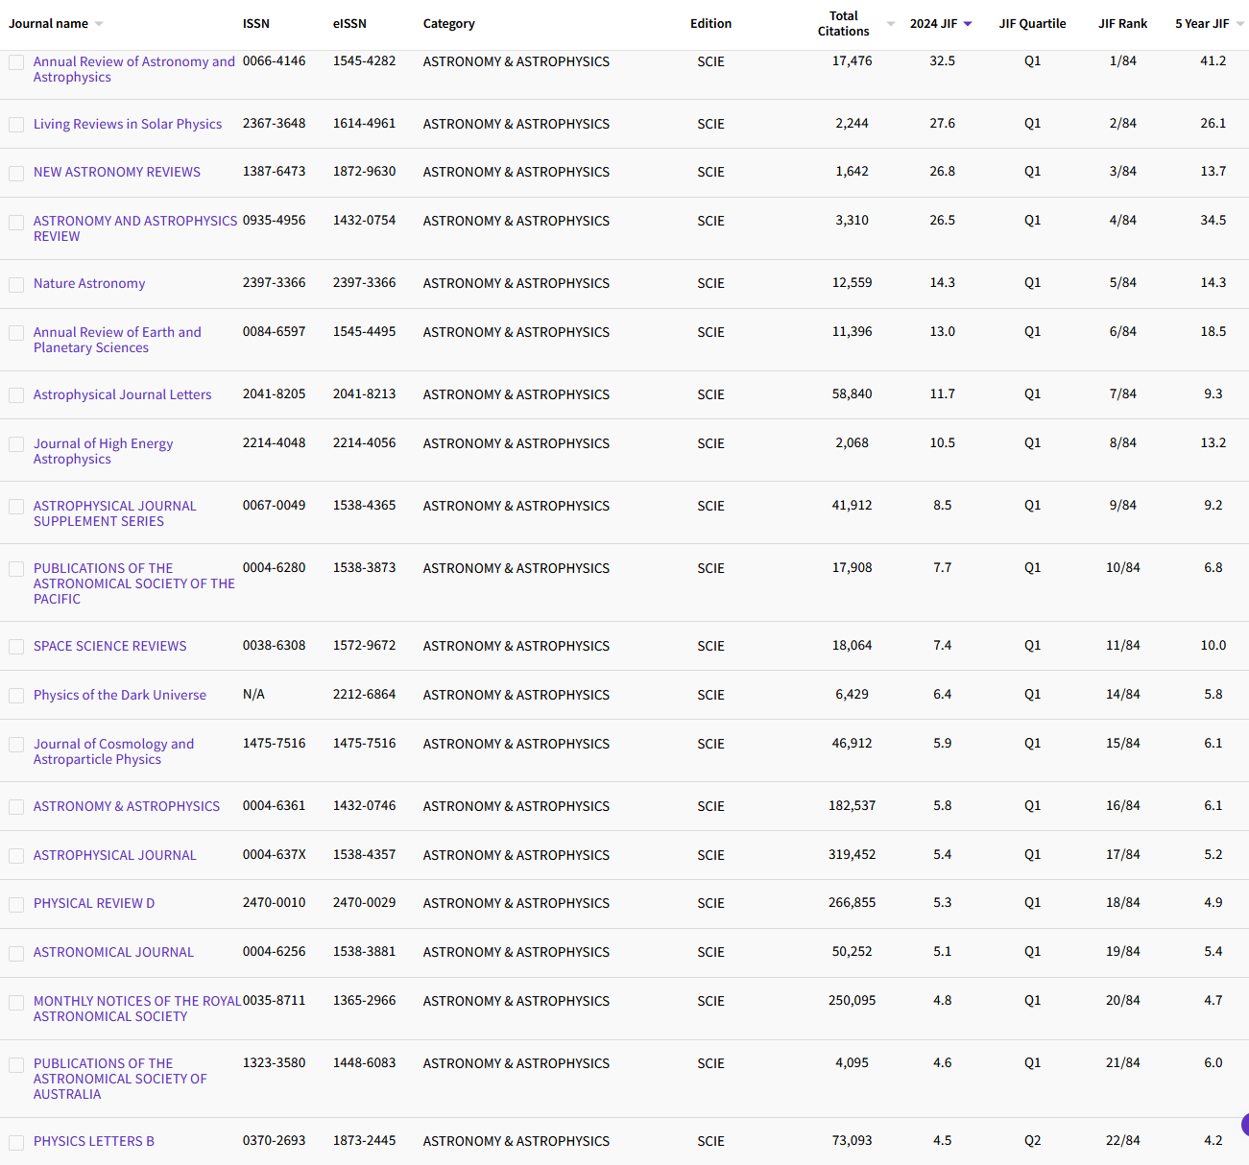Viewport: 1249px width, 1165px height.
Task: Open Physics of the Dark Universe journal
Action: coord(120,695)
